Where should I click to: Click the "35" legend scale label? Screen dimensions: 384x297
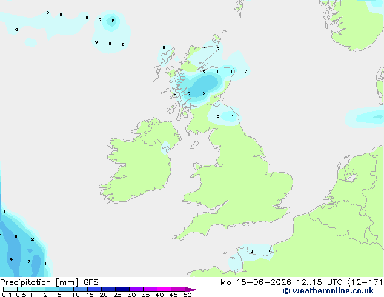(x=145, y=295)
